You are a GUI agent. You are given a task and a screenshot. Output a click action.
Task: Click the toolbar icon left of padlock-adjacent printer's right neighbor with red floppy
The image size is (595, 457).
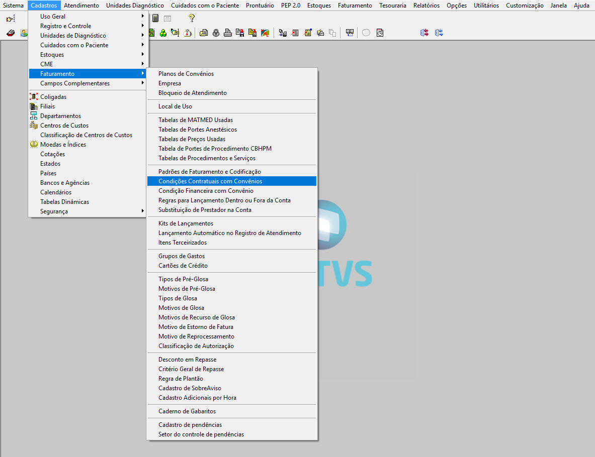(x=240, y=33)
